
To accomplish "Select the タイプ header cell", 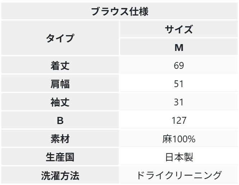I will coord(60,38).
